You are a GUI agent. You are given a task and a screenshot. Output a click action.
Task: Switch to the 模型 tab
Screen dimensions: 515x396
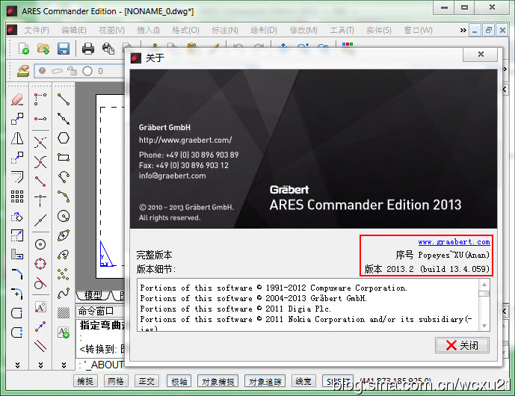[x=93, y=296]
